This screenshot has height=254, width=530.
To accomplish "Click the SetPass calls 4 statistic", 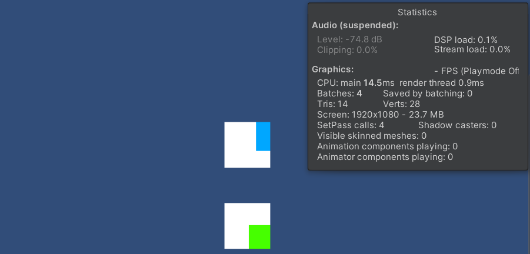I will tap(351, 125).
